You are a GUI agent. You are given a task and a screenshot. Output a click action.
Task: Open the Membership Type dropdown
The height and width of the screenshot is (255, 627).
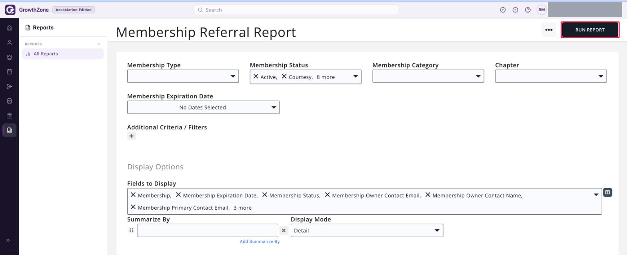coord(183,76)
